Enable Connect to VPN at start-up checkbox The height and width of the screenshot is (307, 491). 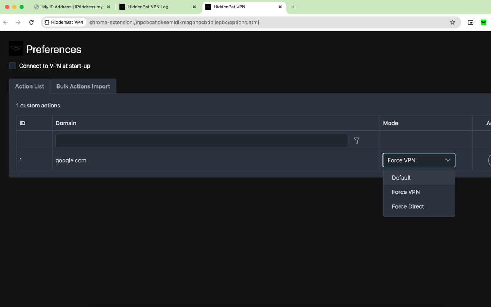tap(13, 66)
